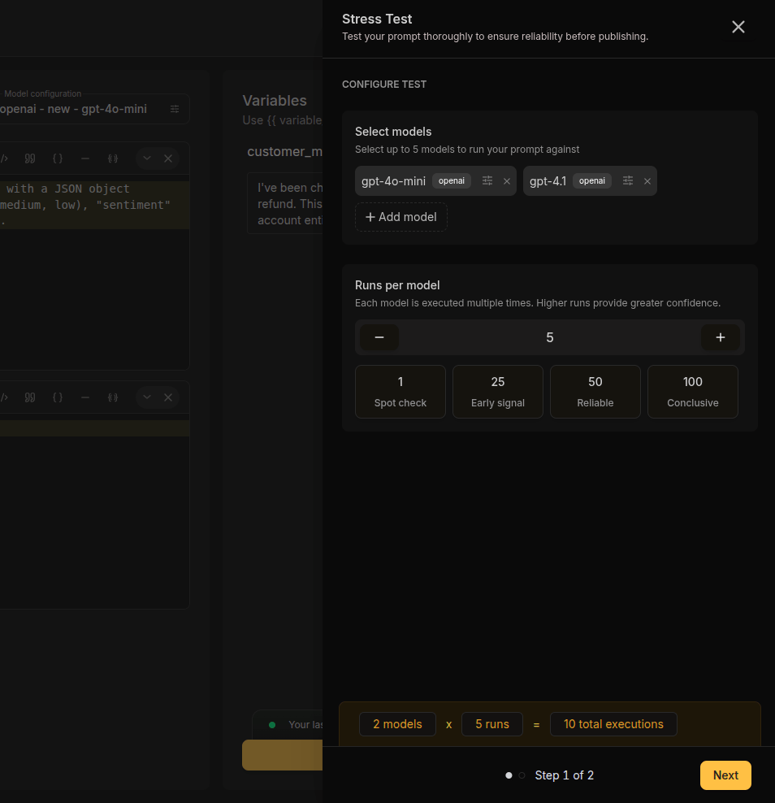Close the Stress Test panel
The width and height of the screenshot is (775, 803).
click(738, 27)
